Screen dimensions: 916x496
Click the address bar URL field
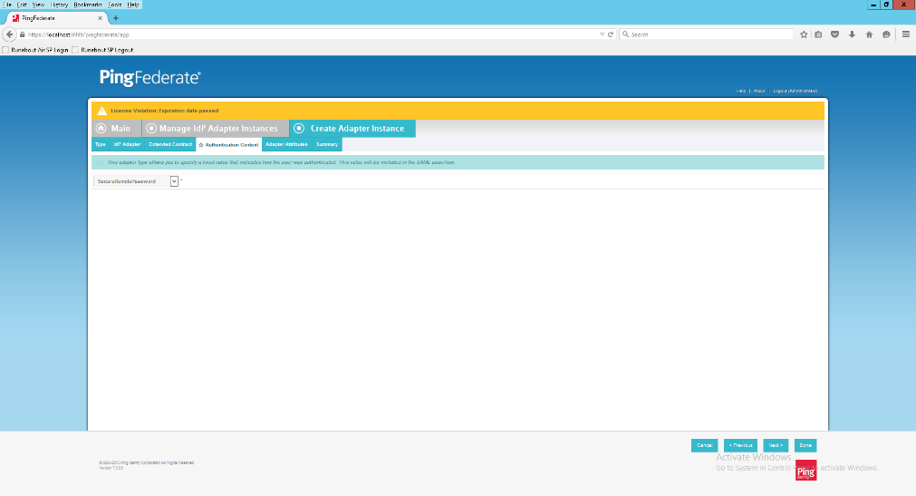(310, 34)
